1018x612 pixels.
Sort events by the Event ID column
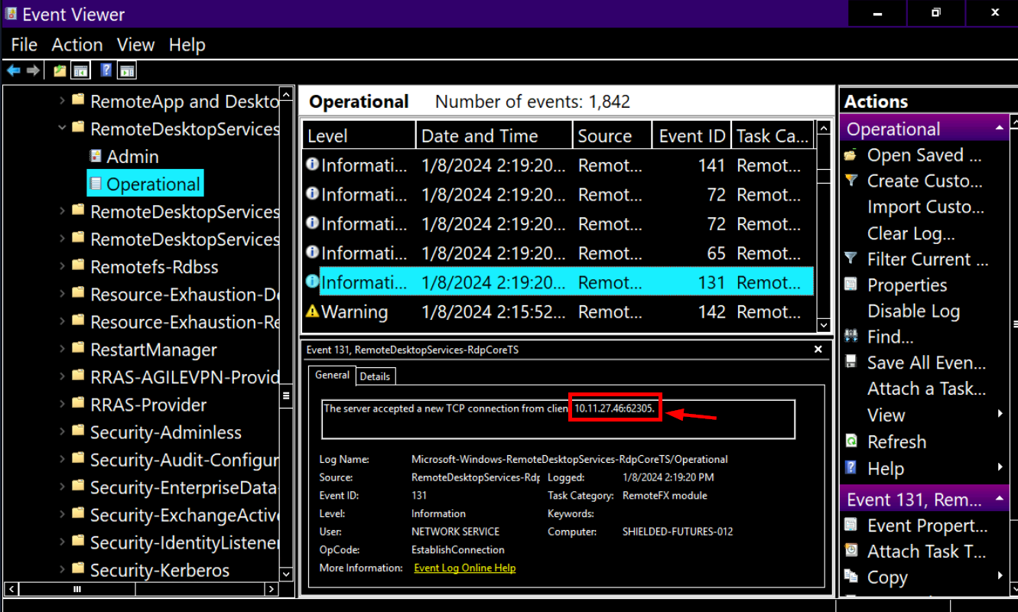(691, 136)
